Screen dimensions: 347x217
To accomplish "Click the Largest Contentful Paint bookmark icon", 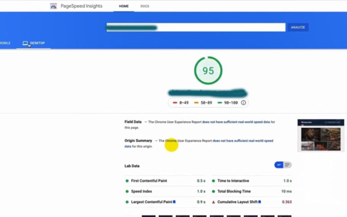I will (x=174, y=202).
